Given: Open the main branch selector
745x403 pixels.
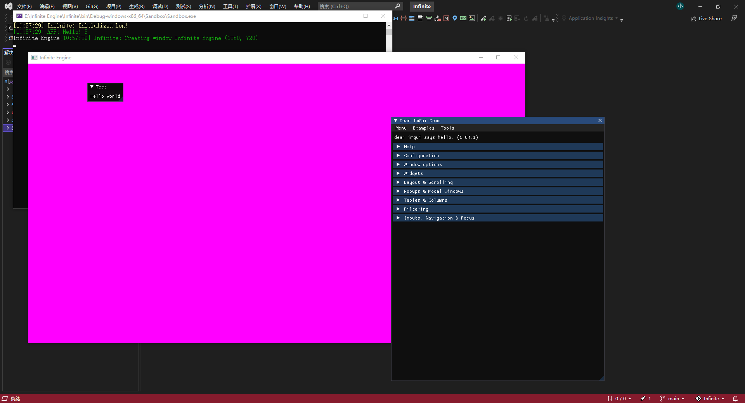Looking at the screenshot, I should click(672, 398).
